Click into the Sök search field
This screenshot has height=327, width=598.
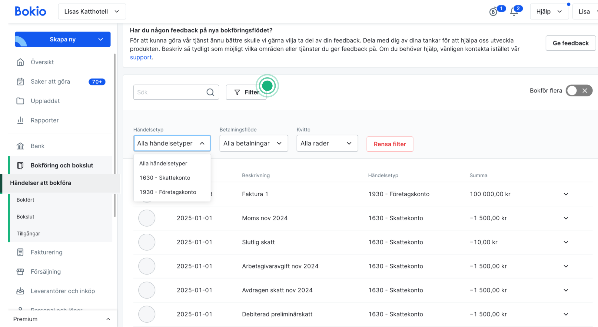170,92
